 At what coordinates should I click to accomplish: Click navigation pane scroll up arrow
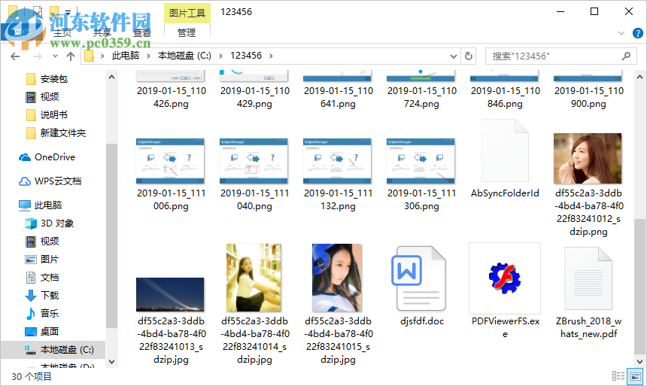(111, 77)
